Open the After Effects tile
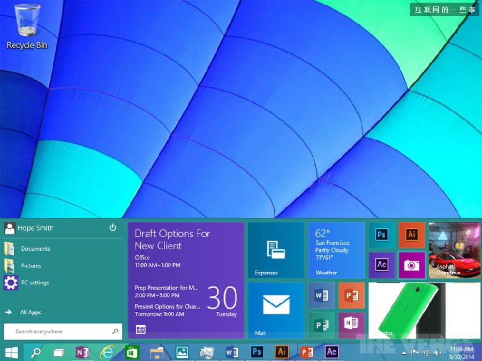The height and width of the screenshot is (361, 482). [x=381, y=265]
